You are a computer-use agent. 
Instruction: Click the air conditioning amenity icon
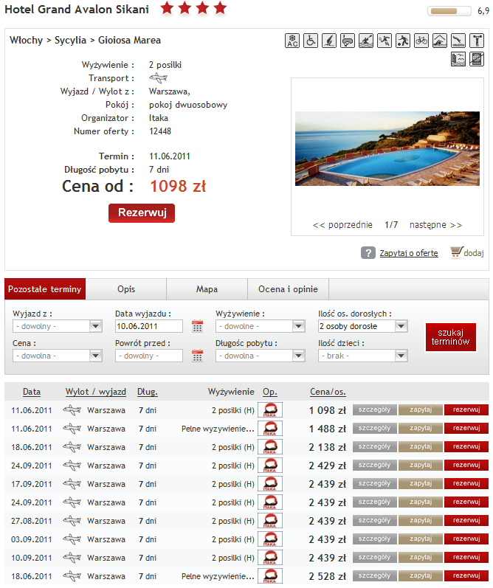point(292,41)
